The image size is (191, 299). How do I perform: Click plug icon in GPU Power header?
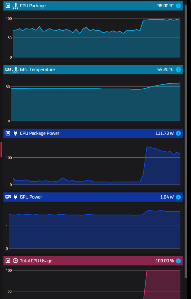pyautogui.click(x=15, y=197)
